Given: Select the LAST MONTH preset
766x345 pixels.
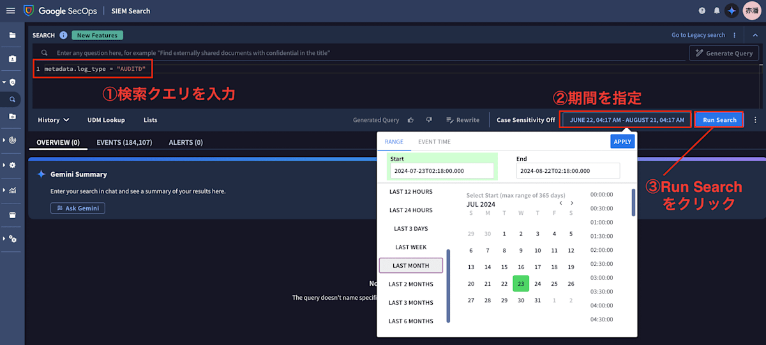Looking at the screenshot, I should pyautogui.click(x=410, y=265).
